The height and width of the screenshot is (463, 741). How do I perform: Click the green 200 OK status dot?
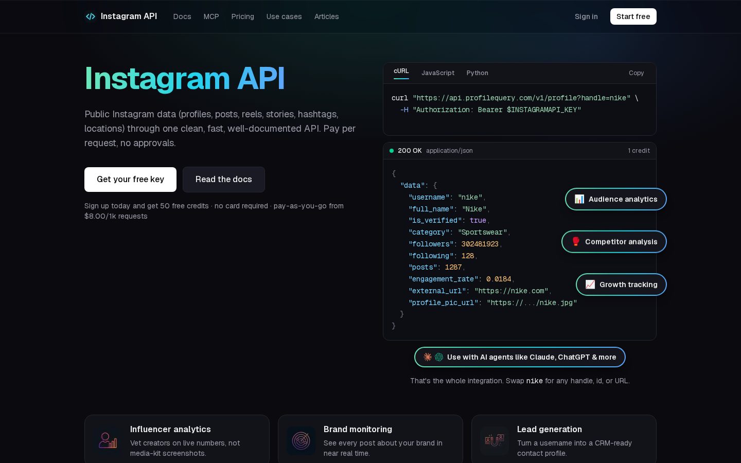pos(392,151)
